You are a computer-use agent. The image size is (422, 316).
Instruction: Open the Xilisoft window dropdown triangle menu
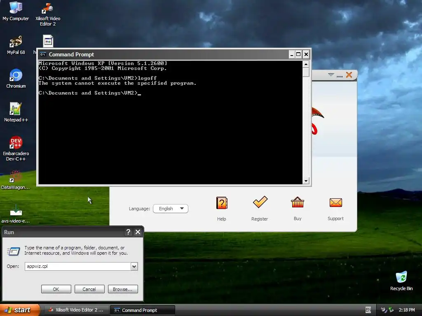coord(331,75)
